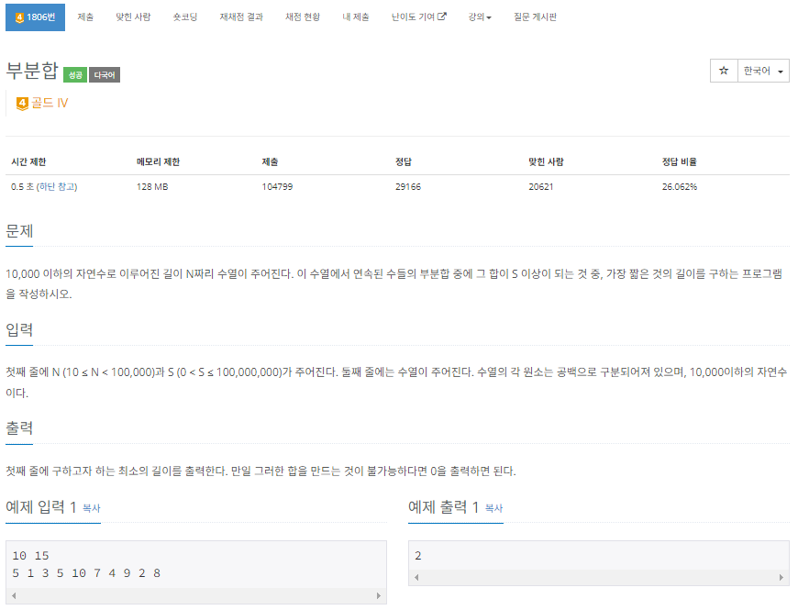Click the external-link icon after 난이도 기여

442,17
